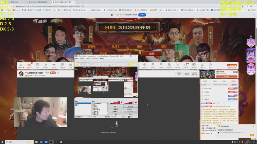Open the crown ranking icon in Douyu toolbar
Image resolution: width=257 pixels, height=144 pixels.
[202, 65]
